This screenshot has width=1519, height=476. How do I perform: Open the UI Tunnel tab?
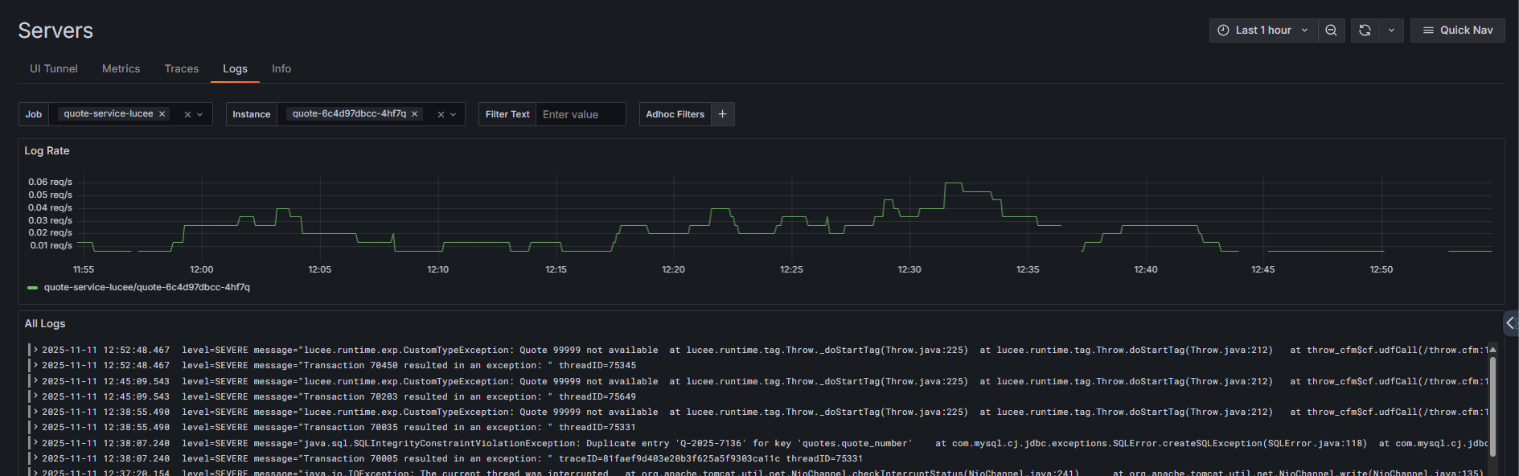coord(54,69)
